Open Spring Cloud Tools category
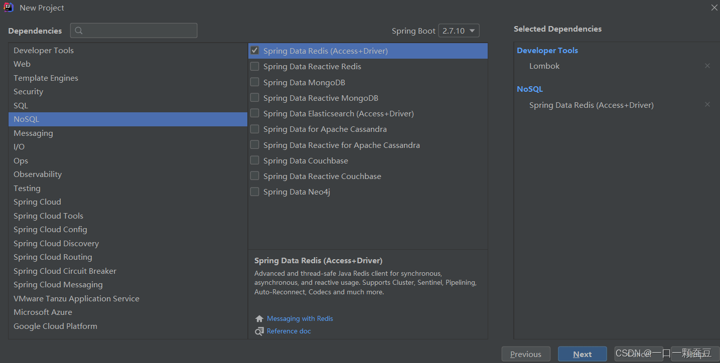Viewport: 720px width, 363px height. click(128, 216)
